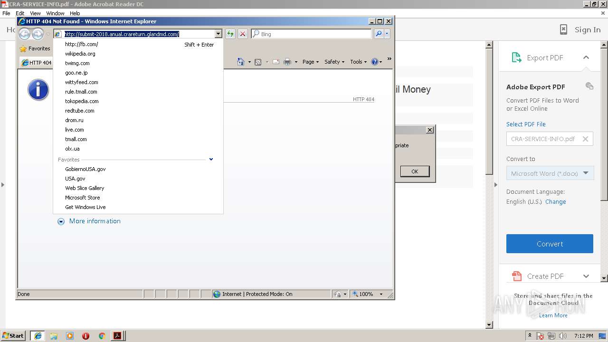608x342 pixels.
Task: Expand hidden IE toolbar chevron
Action: click(x=389, y=59)
